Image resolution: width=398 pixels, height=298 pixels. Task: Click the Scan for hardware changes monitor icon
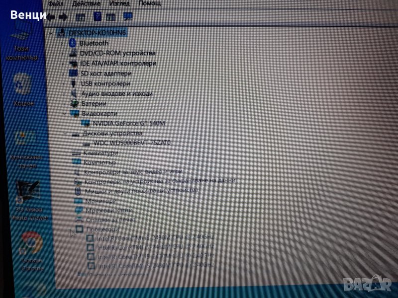(x=128, y=17)
